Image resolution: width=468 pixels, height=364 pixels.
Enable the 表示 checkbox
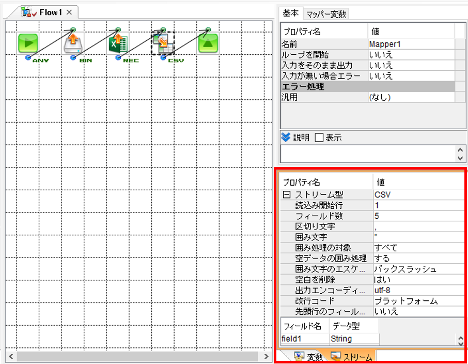pos(319,138)
